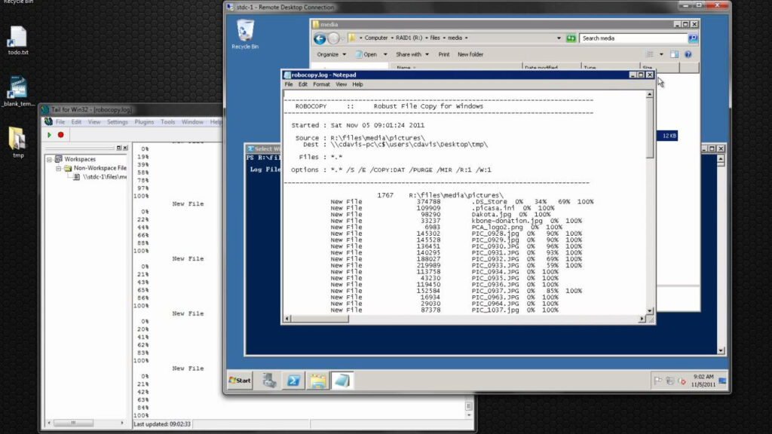This screenshot has width=772, height=434.
Task: Open Explorer help icon
Action: pyautogui.click(x=688, y=54)
